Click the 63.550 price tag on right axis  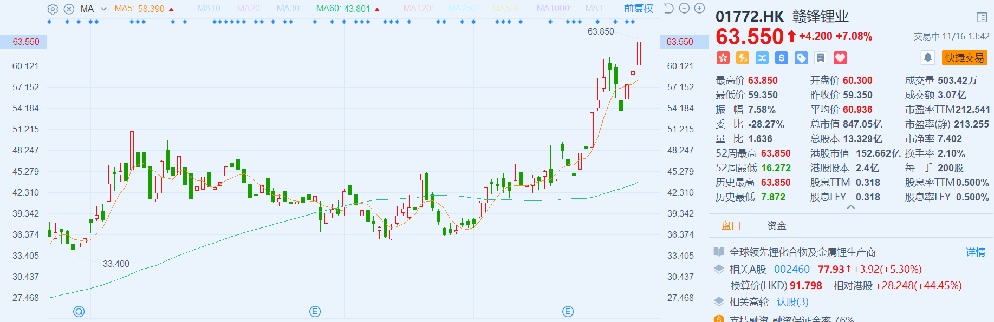tap(684, 42)
